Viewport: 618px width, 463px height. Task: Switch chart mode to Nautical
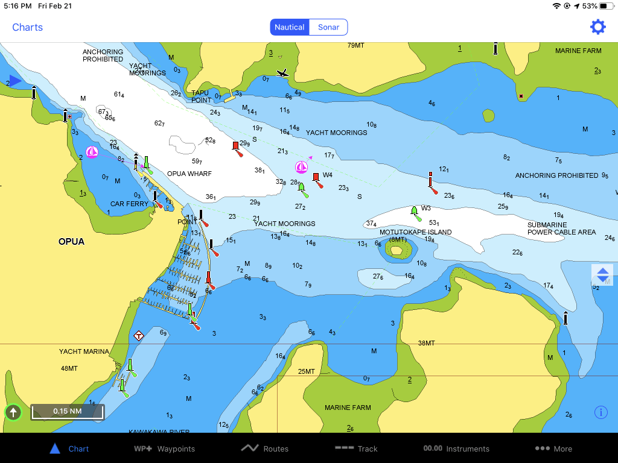289,27
